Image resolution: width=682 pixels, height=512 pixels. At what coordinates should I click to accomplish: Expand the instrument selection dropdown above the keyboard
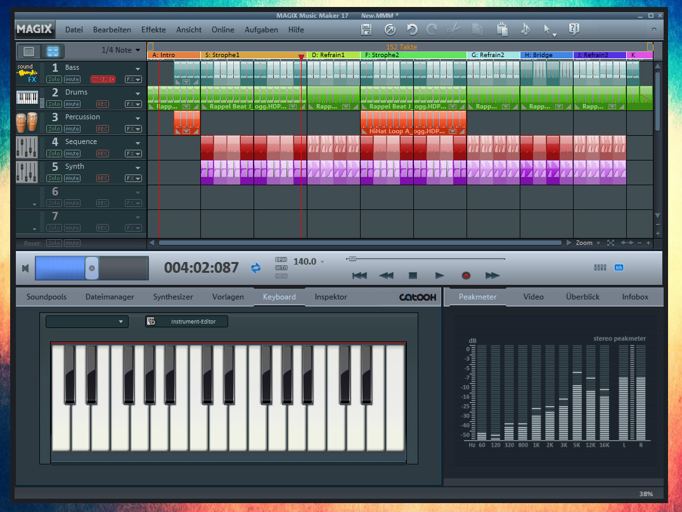87,322
